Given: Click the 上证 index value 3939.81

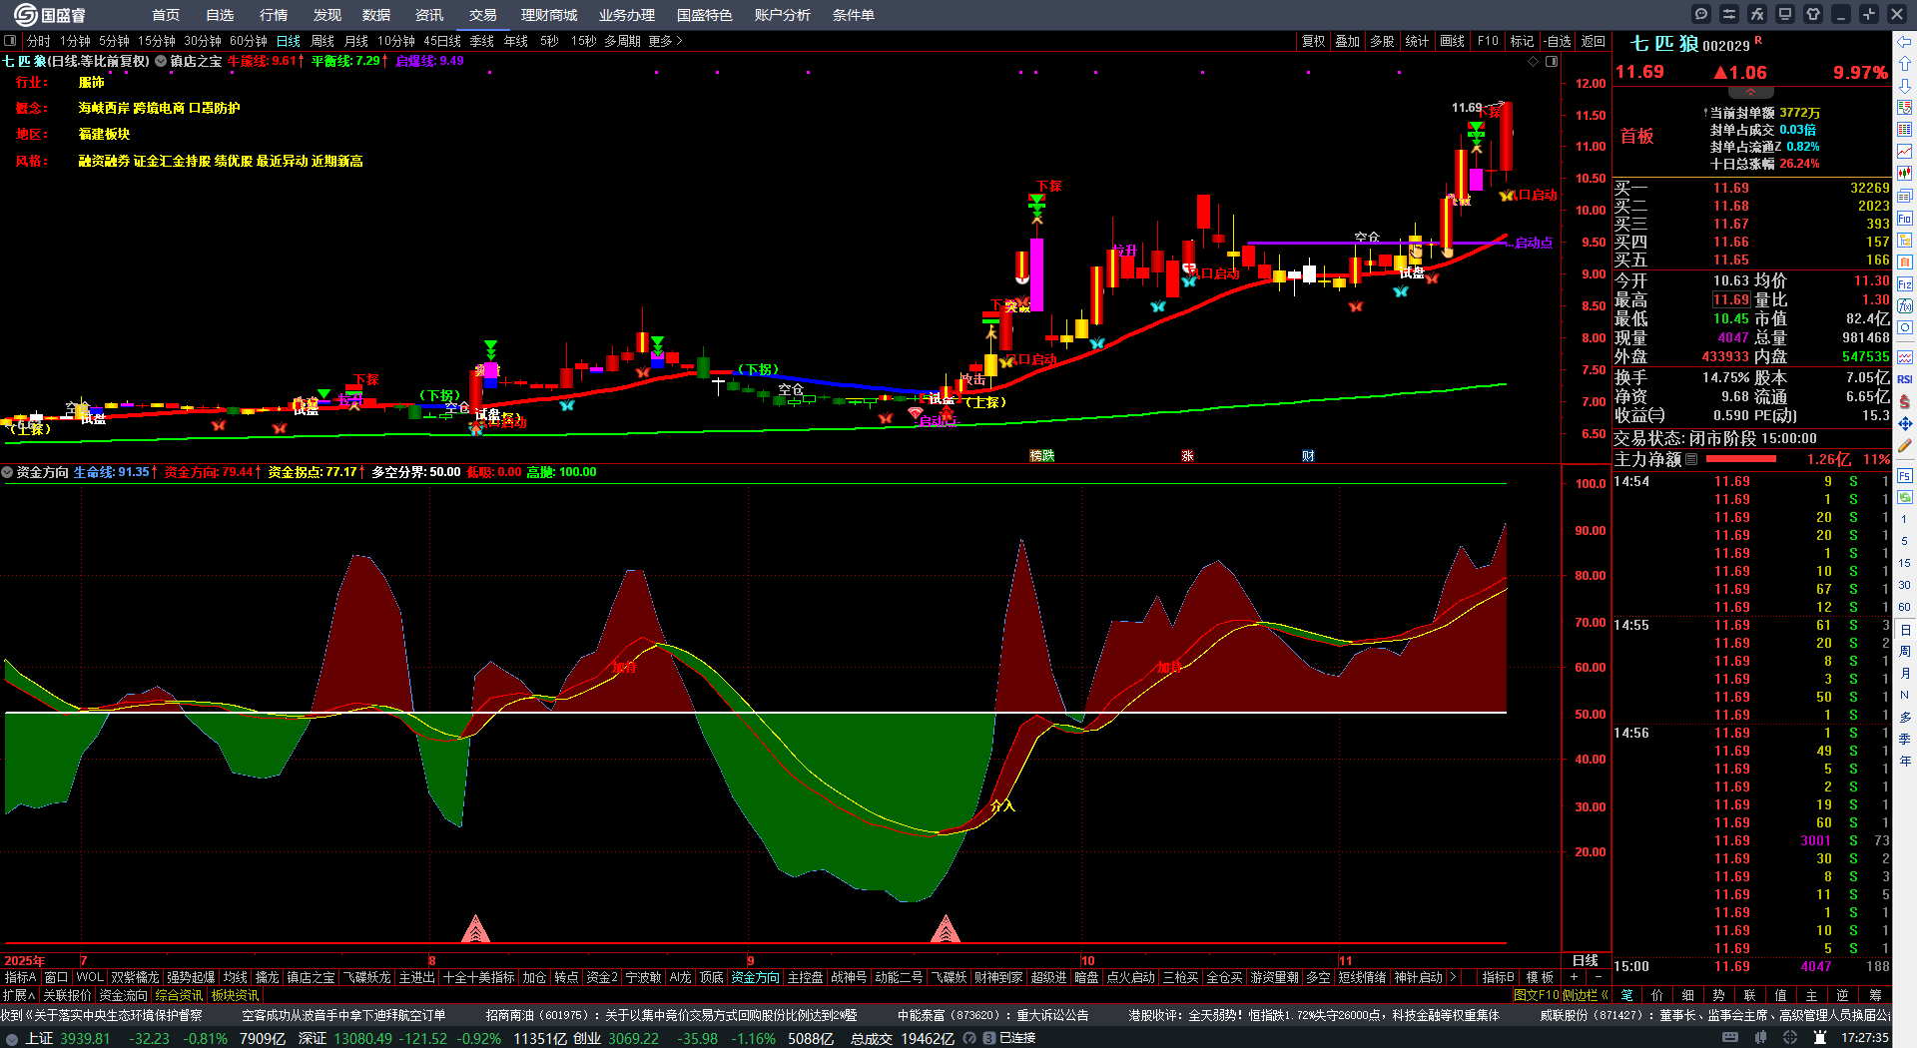Looking at the screenshot, I should 85,1038.
